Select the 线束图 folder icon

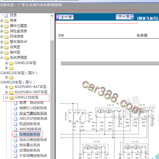[x=6, y=47]
